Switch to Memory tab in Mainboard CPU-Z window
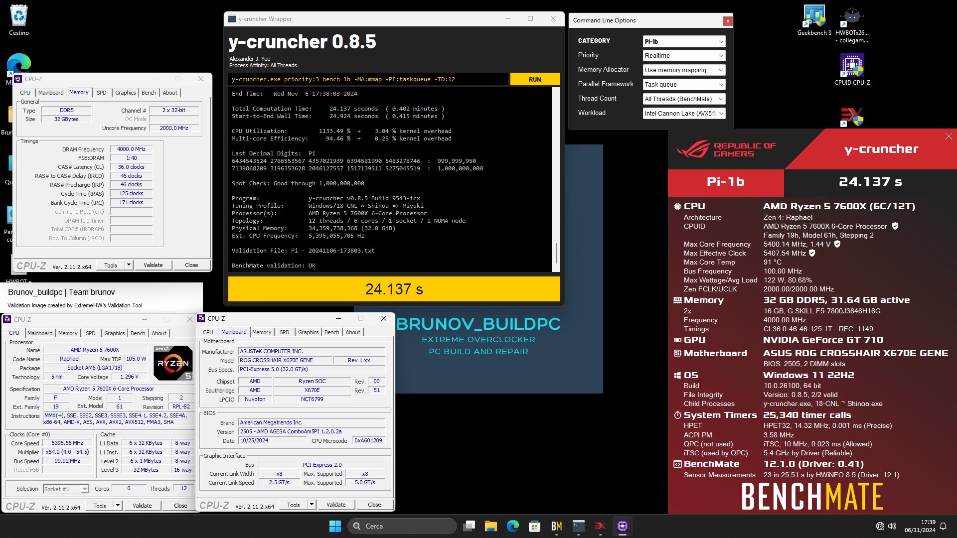Viewport: 957px width, 538px height. click(x=262, y=332)
